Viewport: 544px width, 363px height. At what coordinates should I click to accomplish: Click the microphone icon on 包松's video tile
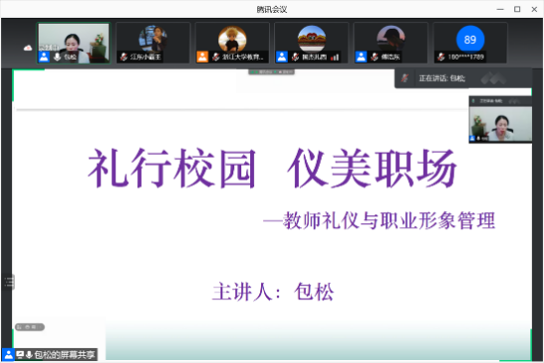pyautogui.click(x=58, y=57)
